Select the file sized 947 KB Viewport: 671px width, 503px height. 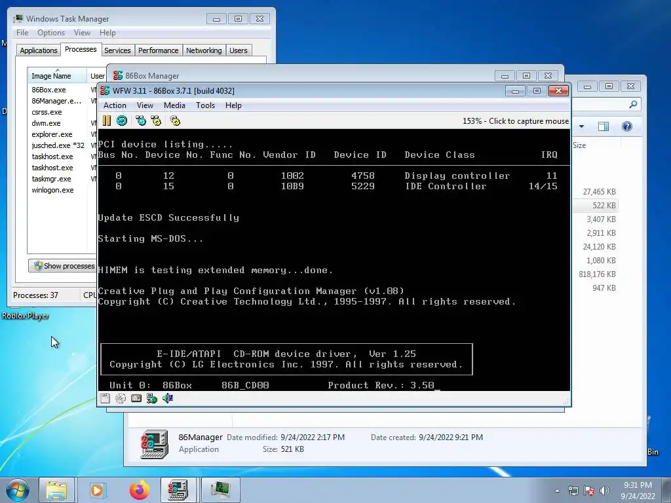(604, 288)
